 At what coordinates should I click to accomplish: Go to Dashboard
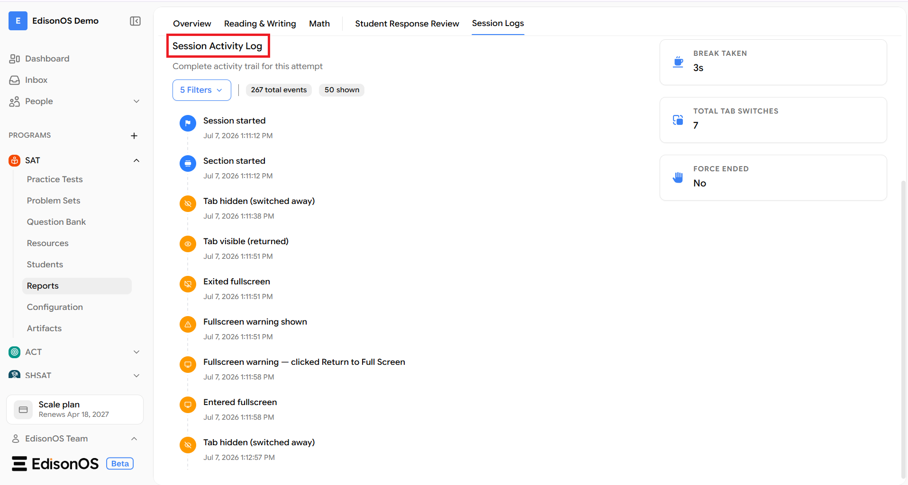47,59
